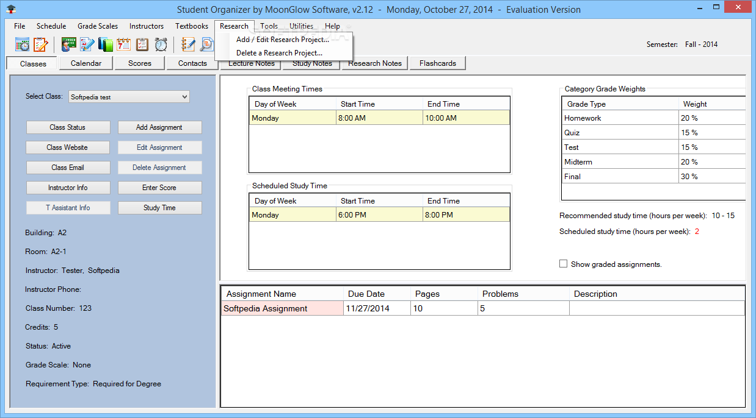Switch to the Scores tab
This screenshot has width=756, height=418.
tap(140, 63)
